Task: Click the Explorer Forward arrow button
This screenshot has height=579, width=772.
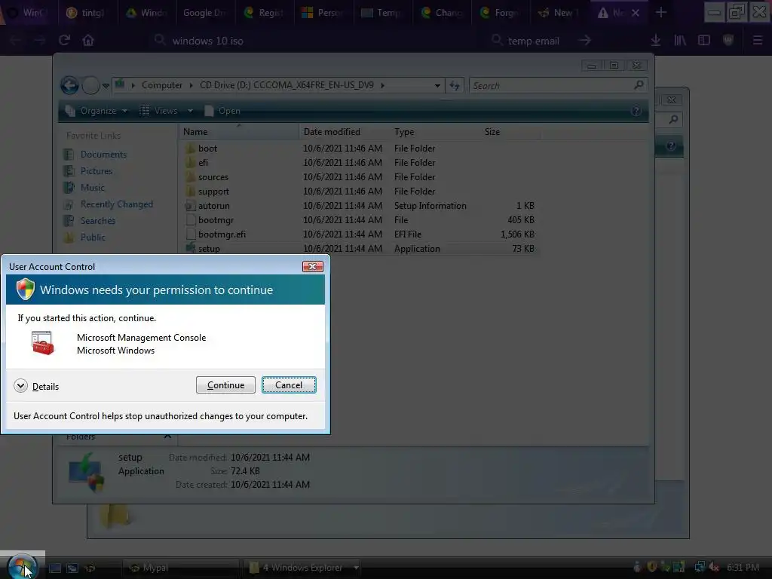Action: tap(90, 86)
